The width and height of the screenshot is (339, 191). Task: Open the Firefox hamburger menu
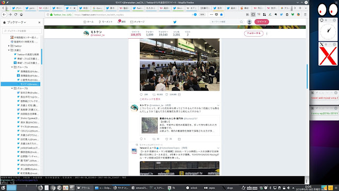point(305,14)
